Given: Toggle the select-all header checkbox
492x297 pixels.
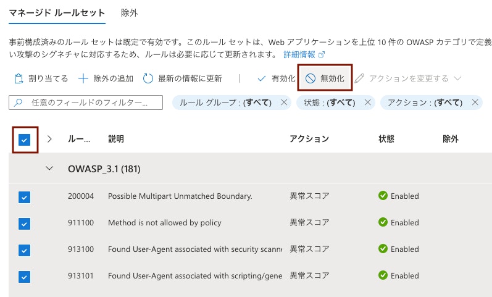Looking at the screenshot, I should (25, 140).
